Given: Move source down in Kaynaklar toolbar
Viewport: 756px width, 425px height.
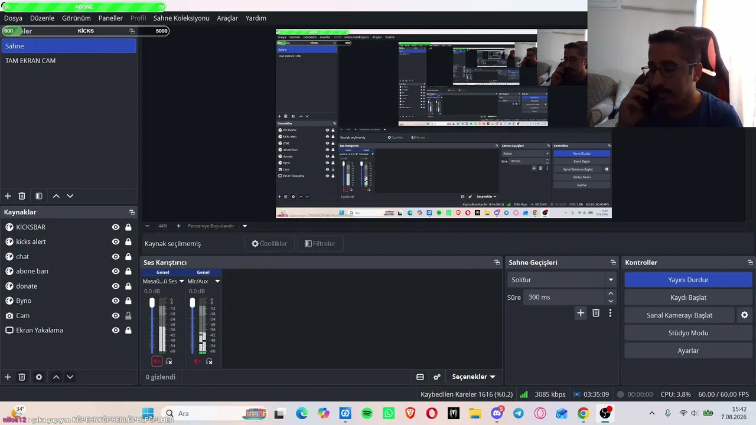Looking at the screenshot, I should click(x=70, y=377).
